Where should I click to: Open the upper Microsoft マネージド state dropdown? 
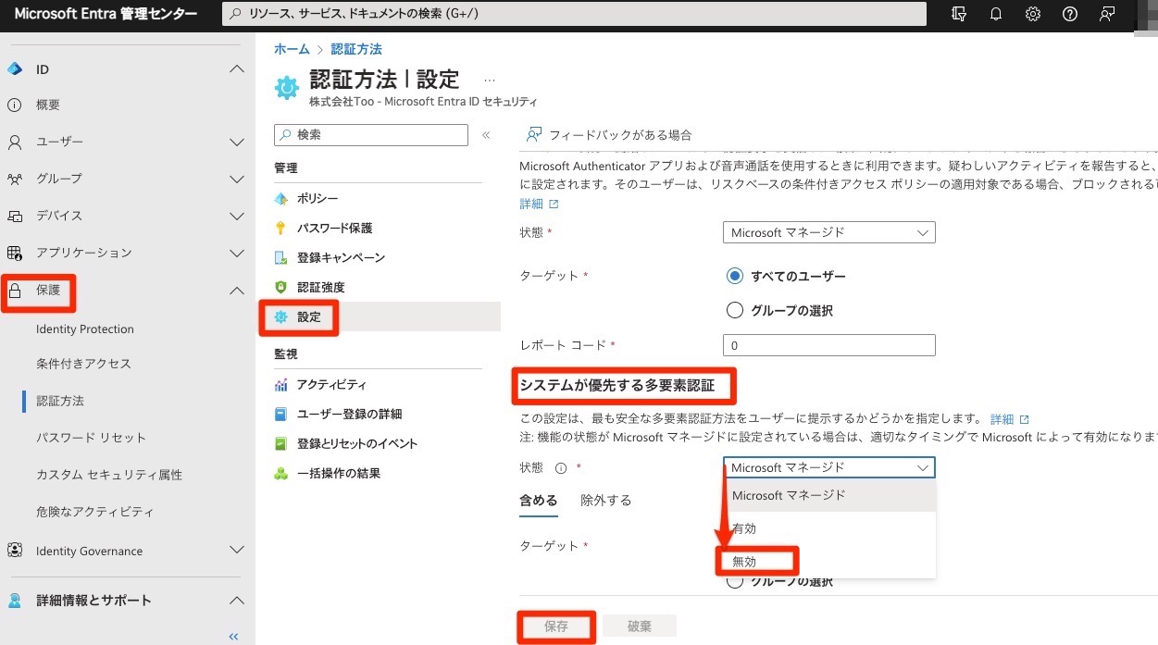(828, 232)
